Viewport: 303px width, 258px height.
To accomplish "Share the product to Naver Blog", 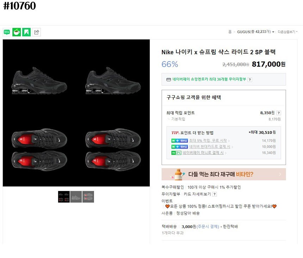I will pos(7,32).
